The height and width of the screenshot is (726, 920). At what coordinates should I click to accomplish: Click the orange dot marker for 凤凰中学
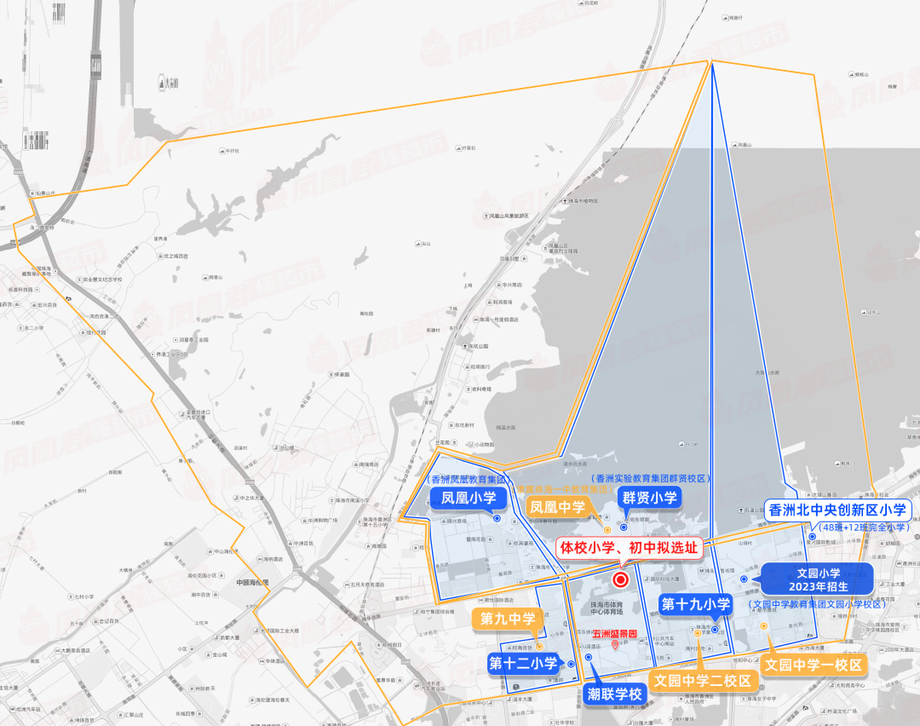(607, 531)
